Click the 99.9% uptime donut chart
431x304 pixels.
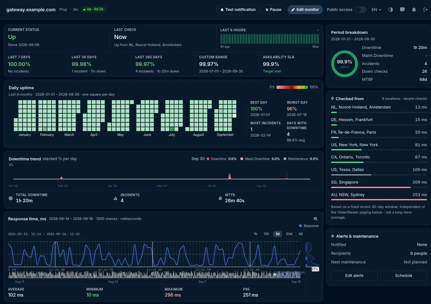click(344, 64)
